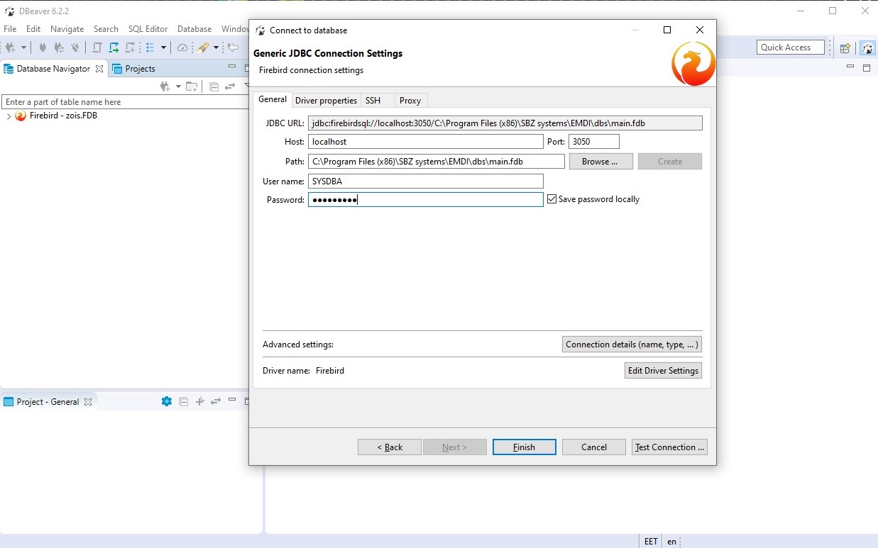878x548 pixels.
Task: Open the New Connection dropdown arrow in main toolbar
Action: [x=23, y=47]
